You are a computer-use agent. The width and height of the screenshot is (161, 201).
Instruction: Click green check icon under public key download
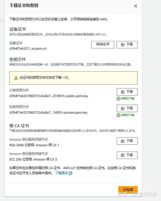click(118, 99)
